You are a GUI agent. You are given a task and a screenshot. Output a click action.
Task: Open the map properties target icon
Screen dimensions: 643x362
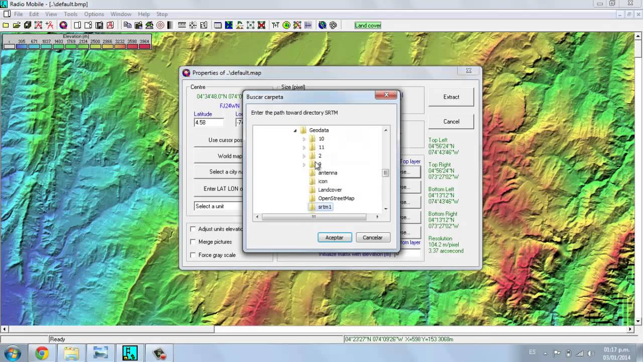pos(63,25)
